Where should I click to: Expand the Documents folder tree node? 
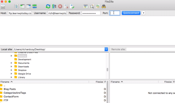pyautogui.click(x=11, y=63)
